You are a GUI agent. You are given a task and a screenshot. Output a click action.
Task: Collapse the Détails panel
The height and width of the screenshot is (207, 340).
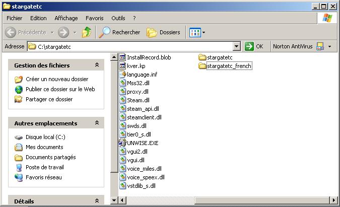pyautogui.click(x=97, y=201)
